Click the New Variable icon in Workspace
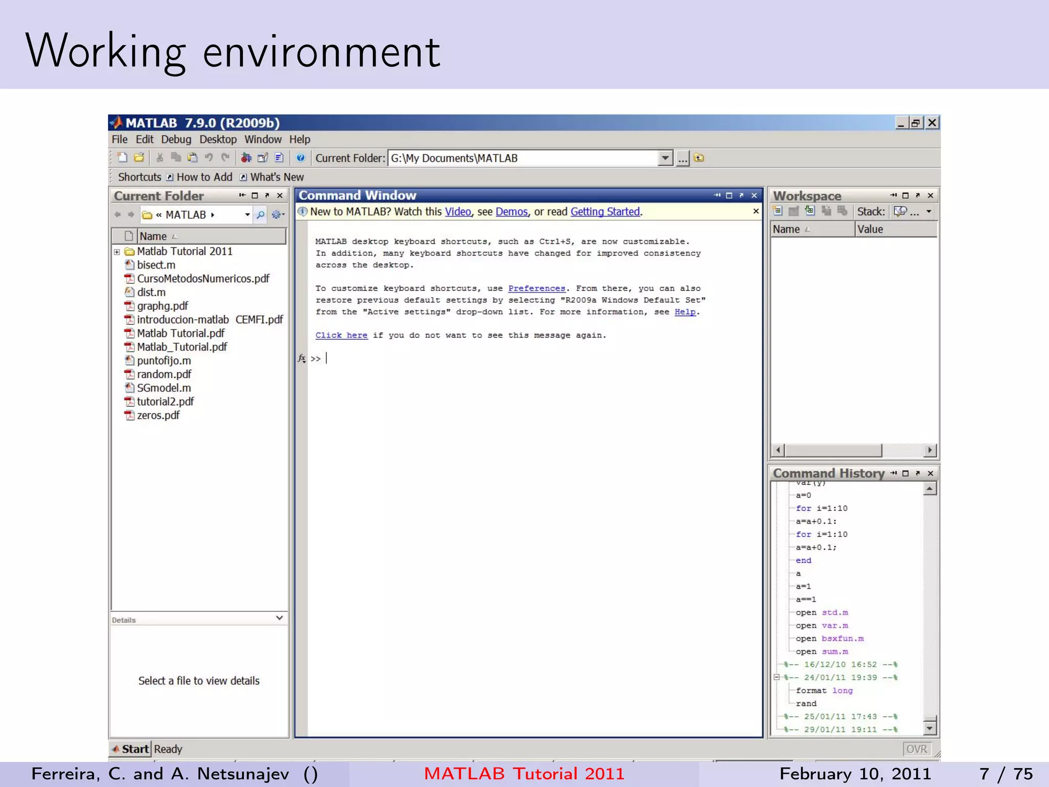 click(x=778, y=211)
